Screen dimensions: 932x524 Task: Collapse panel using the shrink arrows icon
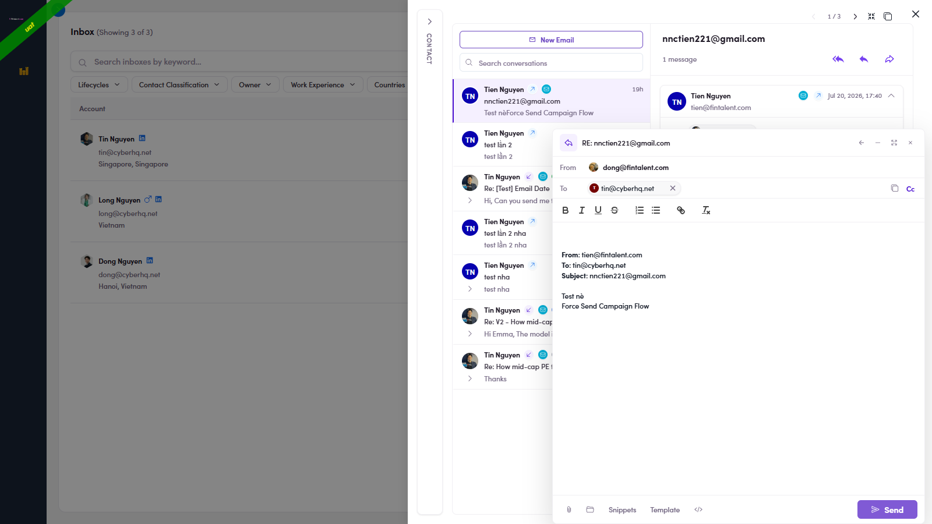(x=871, y=16)
